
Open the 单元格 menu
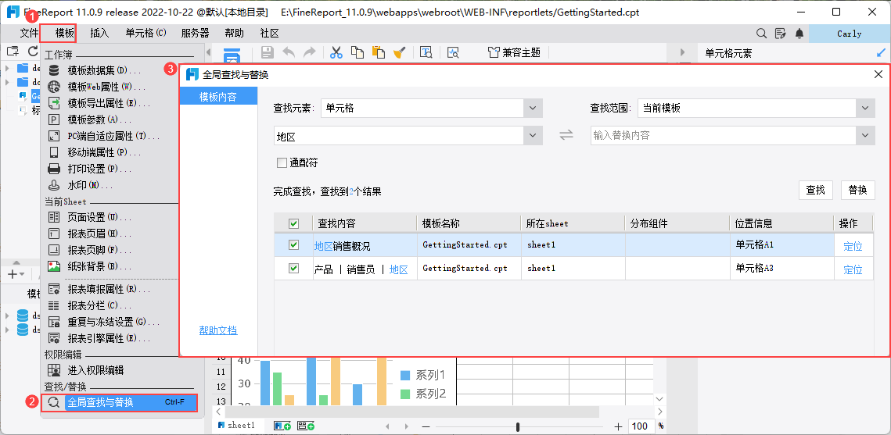tap(146, 34)
